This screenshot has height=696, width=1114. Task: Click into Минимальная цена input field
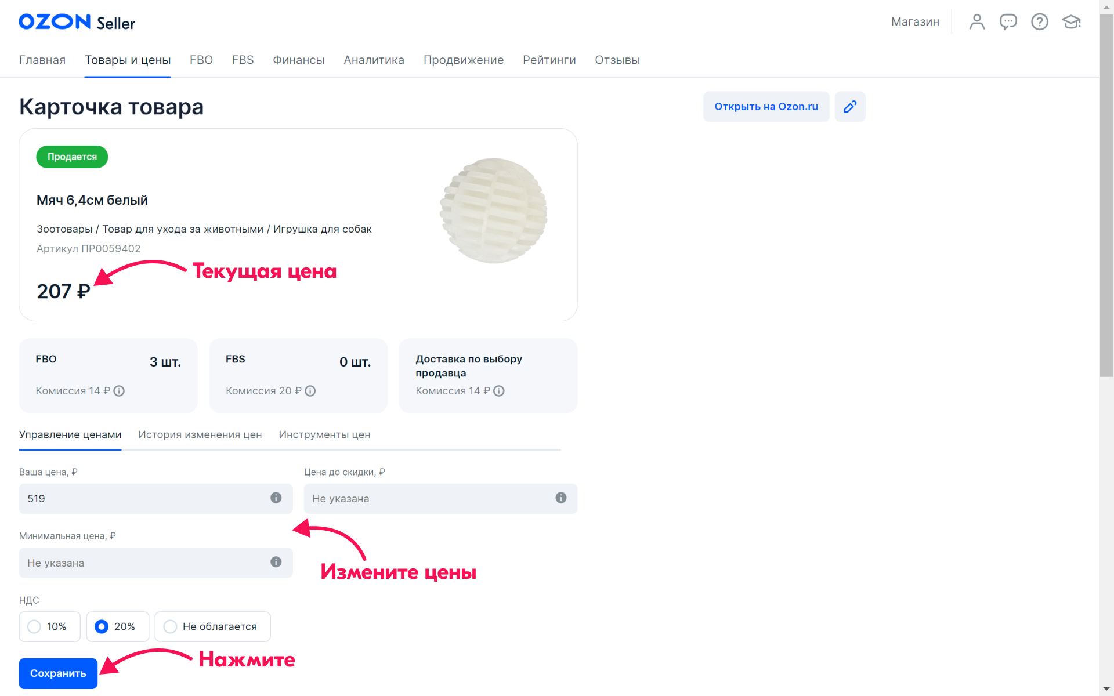155,563
